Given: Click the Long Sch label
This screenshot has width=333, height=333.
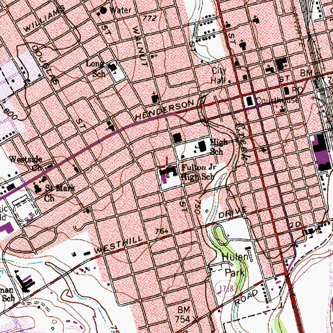Looking at the screenshot, I should coord(96,69).
